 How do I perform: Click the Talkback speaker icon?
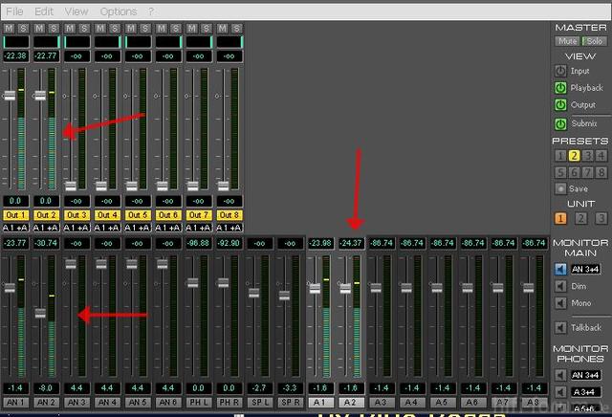point(560,328)
